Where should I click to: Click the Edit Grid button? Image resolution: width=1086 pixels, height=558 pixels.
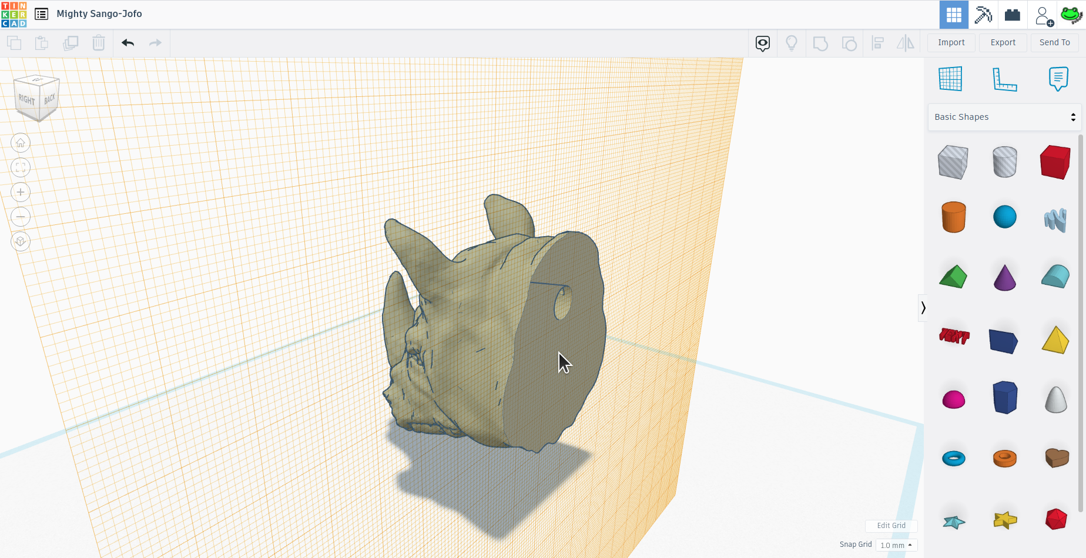891,526
